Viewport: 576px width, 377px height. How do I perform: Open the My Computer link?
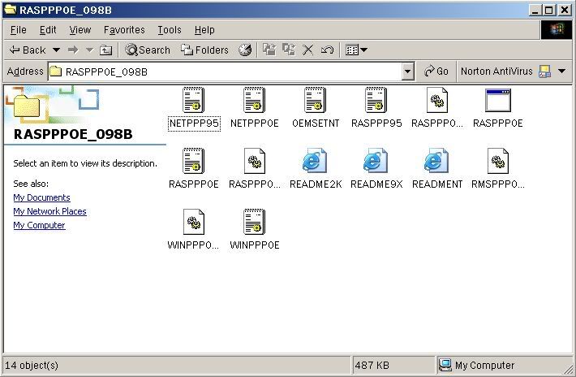(39, 225)
